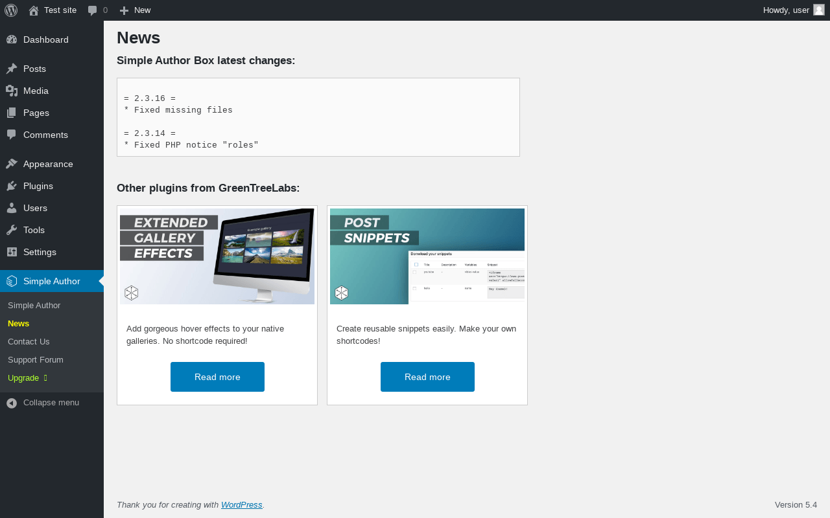The width and height of the screenshot is (830, 518).
Task: Click the Media icon in sidebar
Action: pos(12,91)
